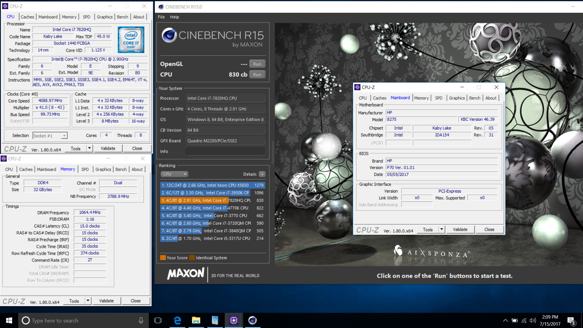Open the volume speaker tray icon
Image resolution: width=583 pixels, height=328 pixels.
533,320
